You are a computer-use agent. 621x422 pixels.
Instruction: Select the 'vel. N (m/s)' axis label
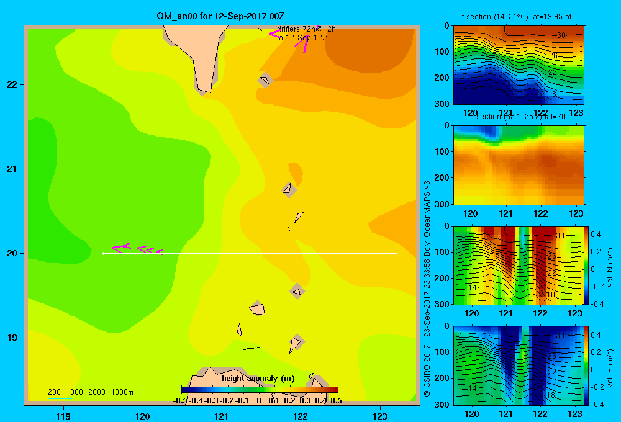pos(610,267)
